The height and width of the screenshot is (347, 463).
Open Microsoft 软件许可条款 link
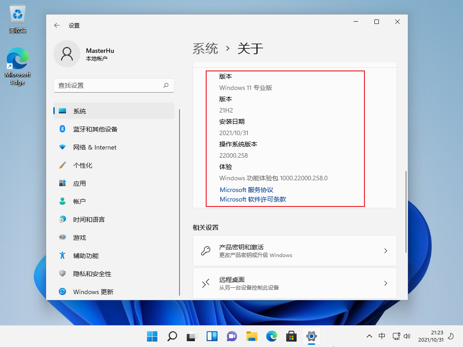tap(253, 199)
